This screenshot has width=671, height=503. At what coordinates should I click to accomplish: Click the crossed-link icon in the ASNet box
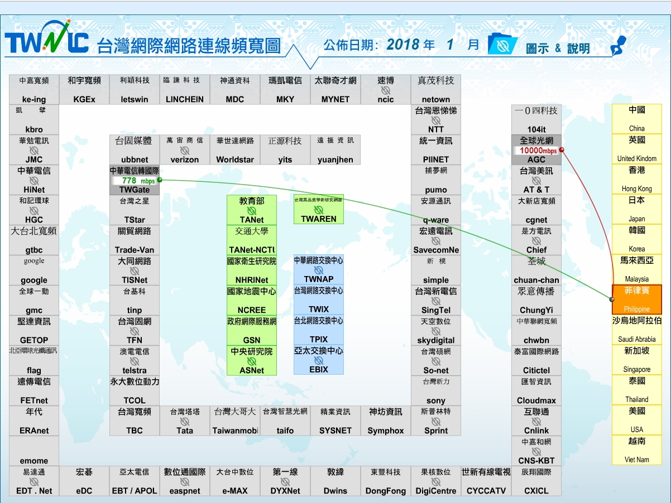click(252, 361)
